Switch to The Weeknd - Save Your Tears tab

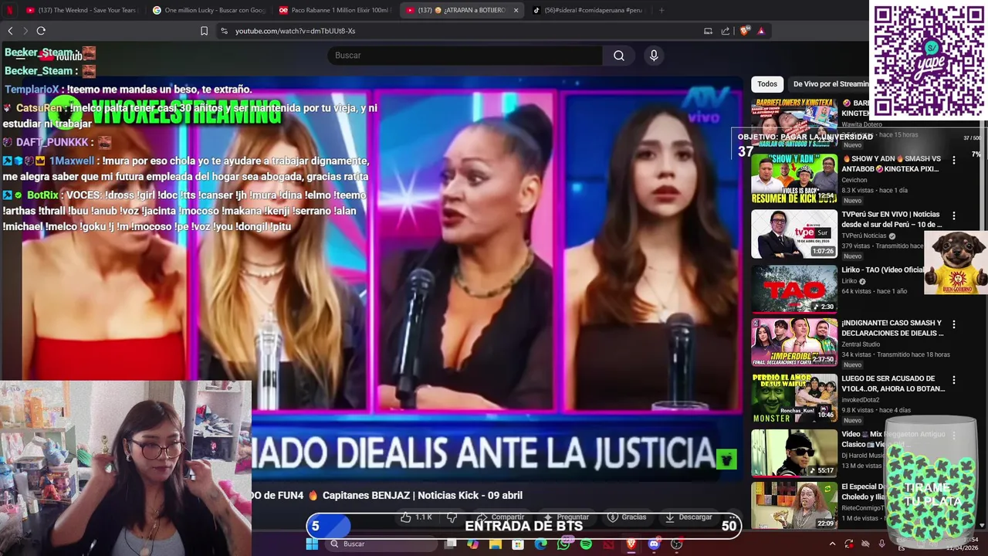(x=81, y=10)
